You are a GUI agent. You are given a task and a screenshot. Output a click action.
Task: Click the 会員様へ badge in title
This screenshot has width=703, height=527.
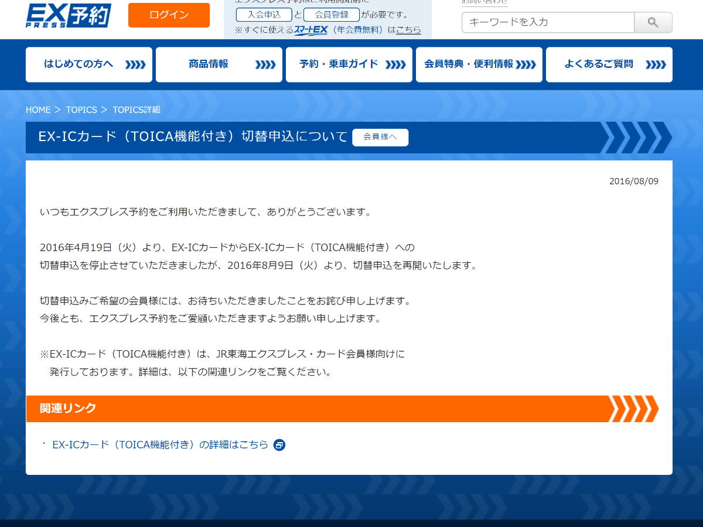(x=380, y=137)
